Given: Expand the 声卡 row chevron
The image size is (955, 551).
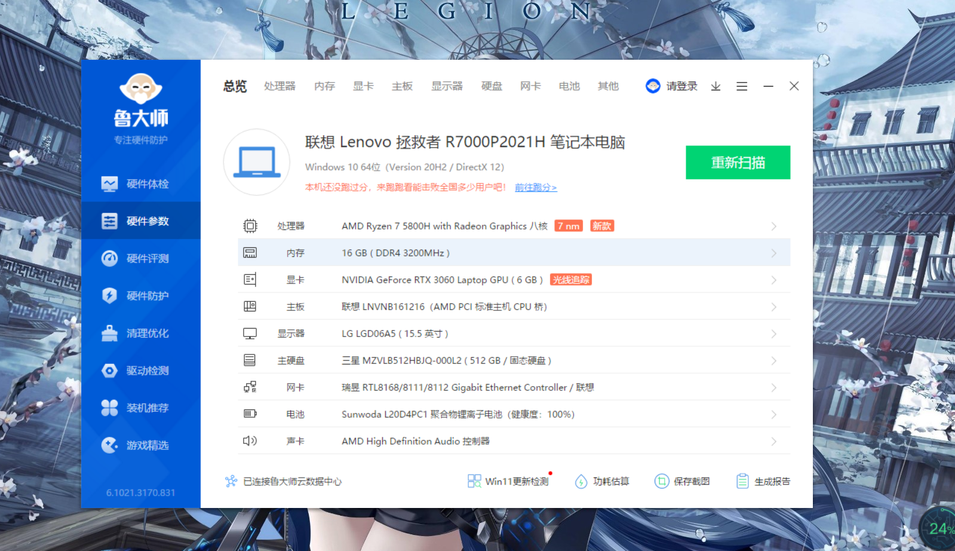Looking at the screenshot, I should pyautogui.click(x=773, y=442).
